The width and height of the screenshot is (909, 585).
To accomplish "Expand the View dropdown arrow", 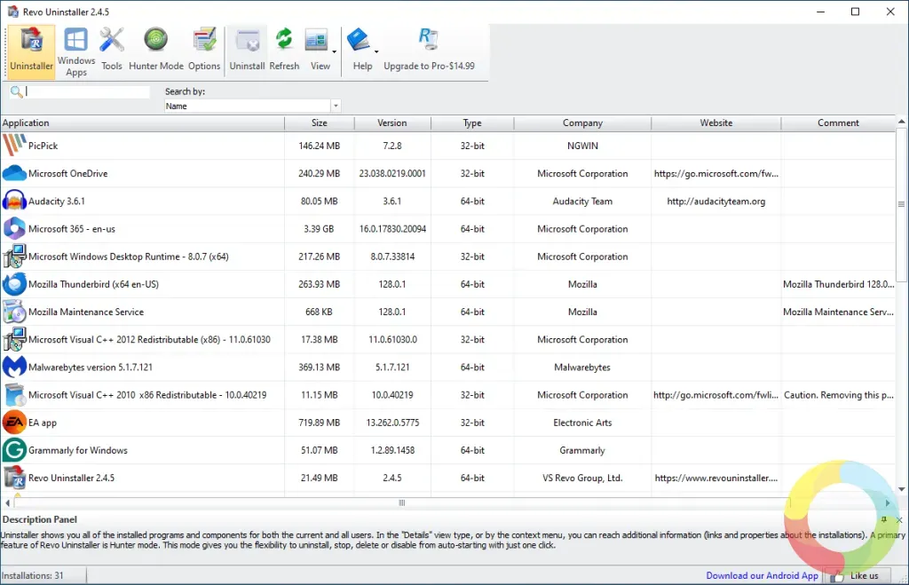I will click(335, 51).
